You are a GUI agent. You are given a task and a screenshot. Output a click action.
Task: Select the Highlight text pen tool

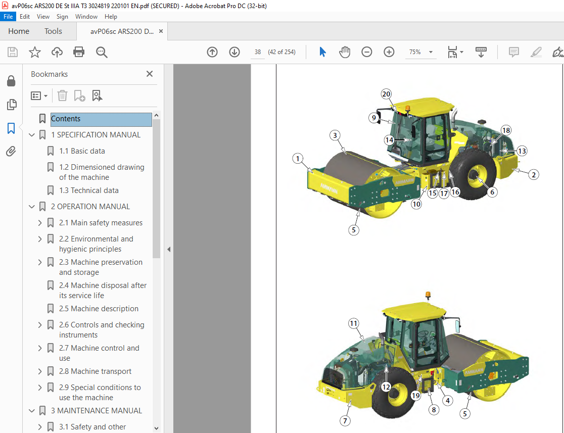click(536, 52)
